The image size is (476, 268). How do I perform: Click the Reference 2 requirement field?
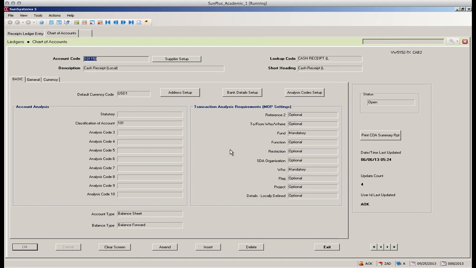coord(313,115)
